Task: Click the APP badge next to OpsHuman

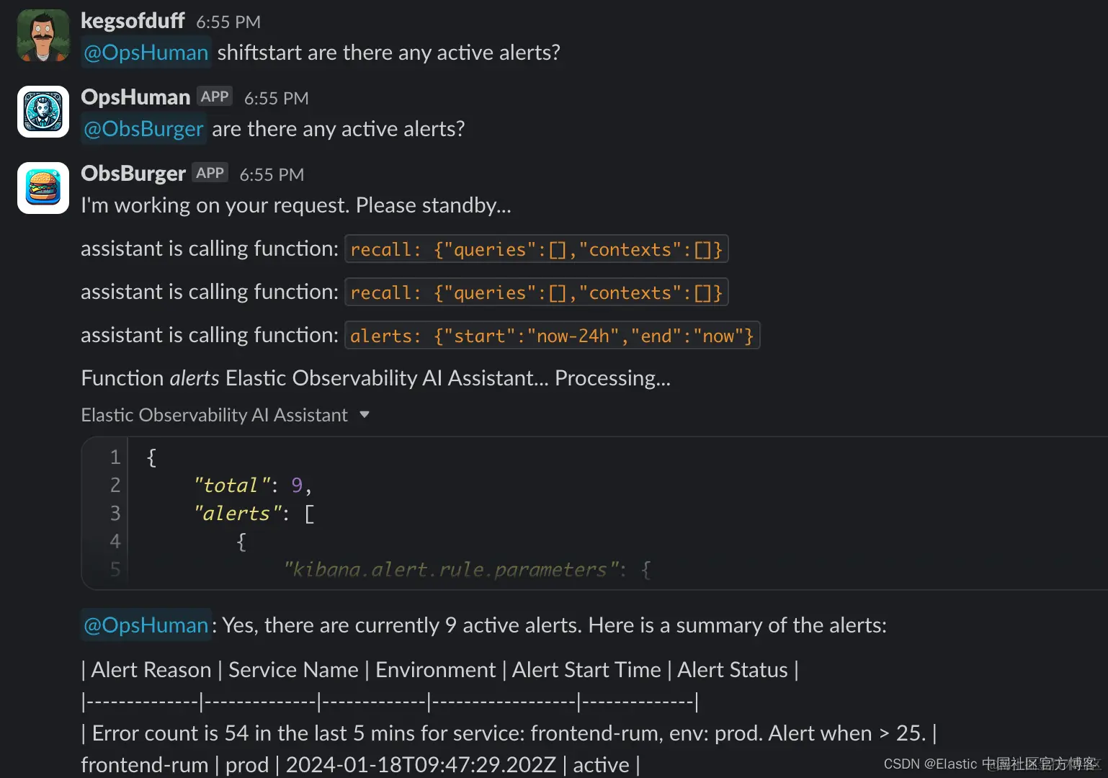Action: [x=215, y=97]
